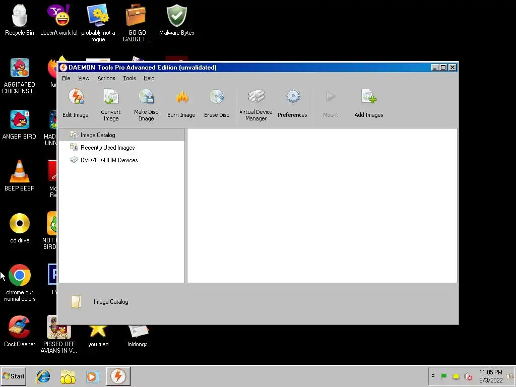Open the View menu
The image size is (516, 387).
[x=84, y=78]
